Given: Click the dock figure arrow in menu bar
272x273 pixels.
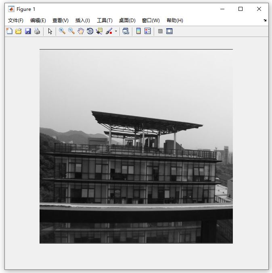Looking at the screenshot, I should (x=265, y=21).
